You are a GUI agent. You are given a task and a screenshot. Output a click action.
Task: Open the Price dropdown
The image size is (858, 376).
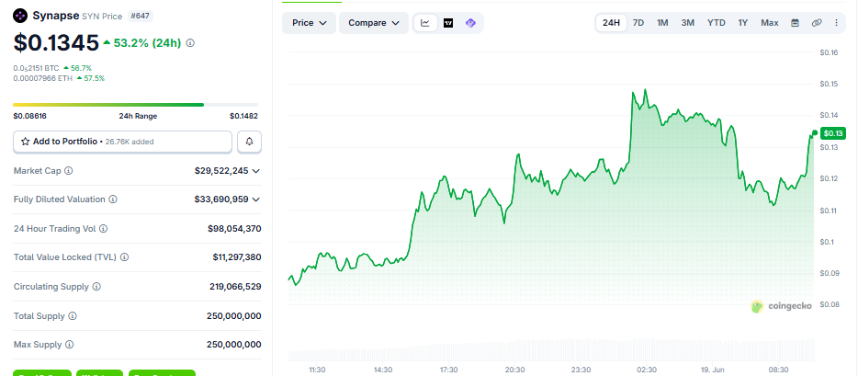(x=310, y=23)
